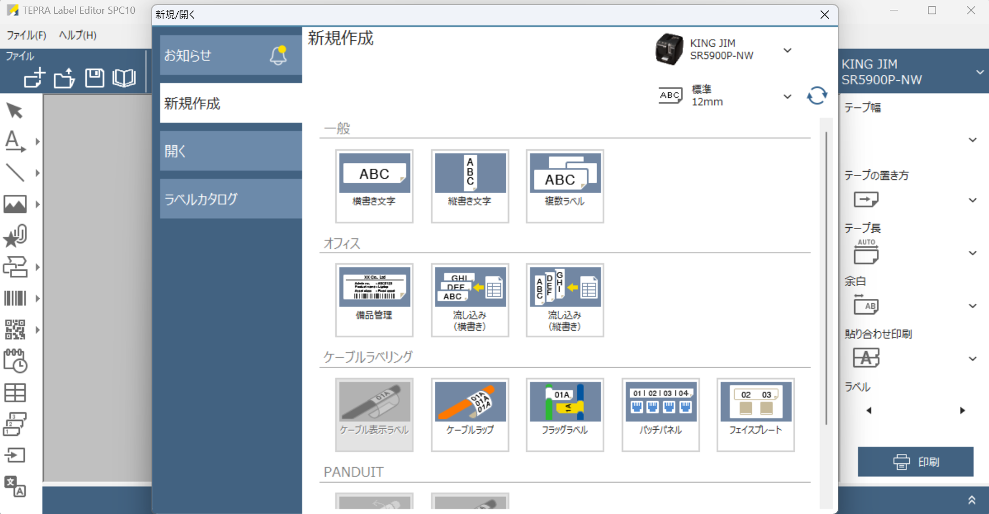This screenshot has width=989, height=514.
Task: Expand the barcode tool submenu arrow
Action: click(x=37, y=298)
